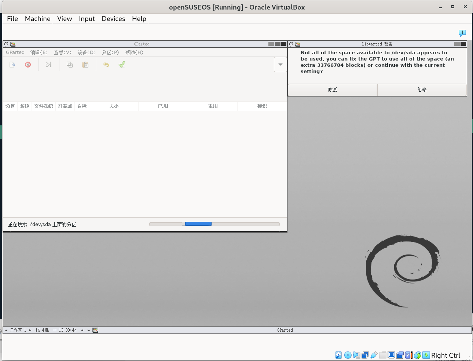The image size is (473, 361).
Task: Click the next workspace arrow after 工作区 1
Action: coord(30,330)
